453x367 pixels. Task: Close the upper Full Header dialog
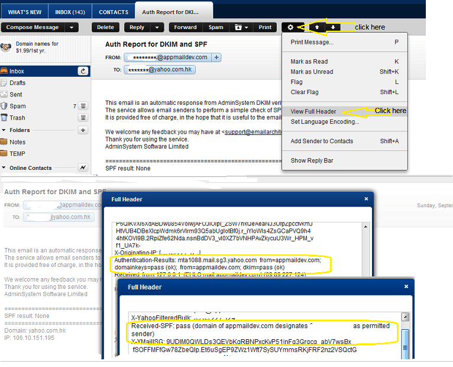click(x=366, y=199)
